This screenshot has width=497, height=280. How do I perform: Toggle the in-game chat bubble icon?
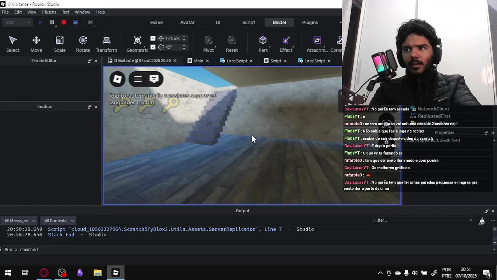click(154, 79)
